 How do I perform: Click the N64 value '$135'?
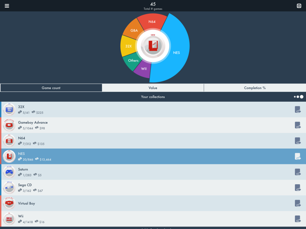pyautogui.click(x=41, y=144)
